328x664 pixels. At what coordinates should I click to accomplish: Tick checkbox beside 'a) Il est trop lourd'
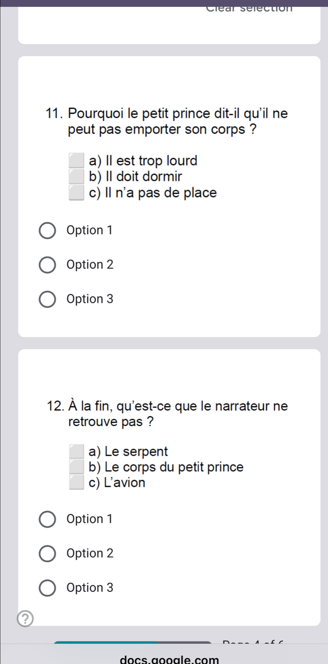point(76,161)
